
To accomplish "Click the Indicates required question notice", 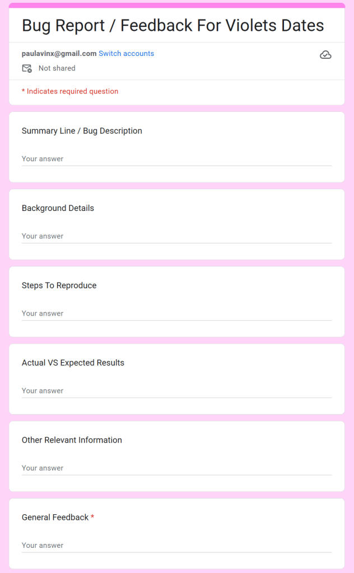I will pyautogui.click(x=70, y=91).
